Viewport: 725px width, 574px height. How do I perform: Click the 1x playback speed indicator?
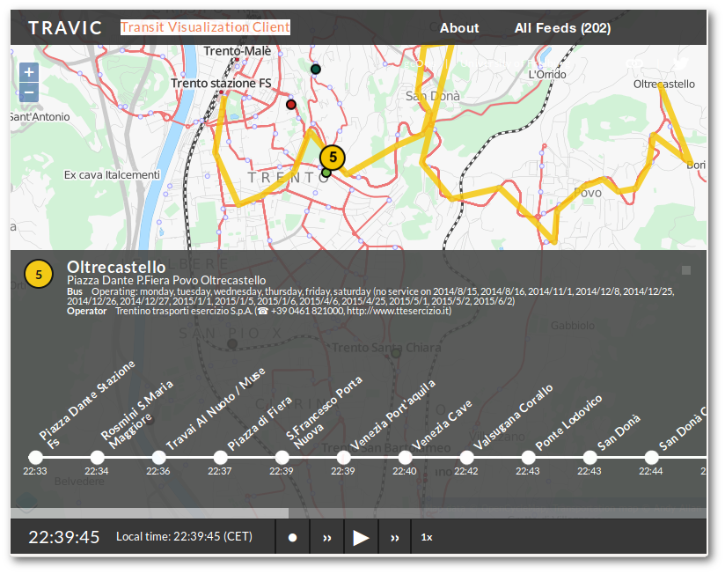tap(427, 537)
